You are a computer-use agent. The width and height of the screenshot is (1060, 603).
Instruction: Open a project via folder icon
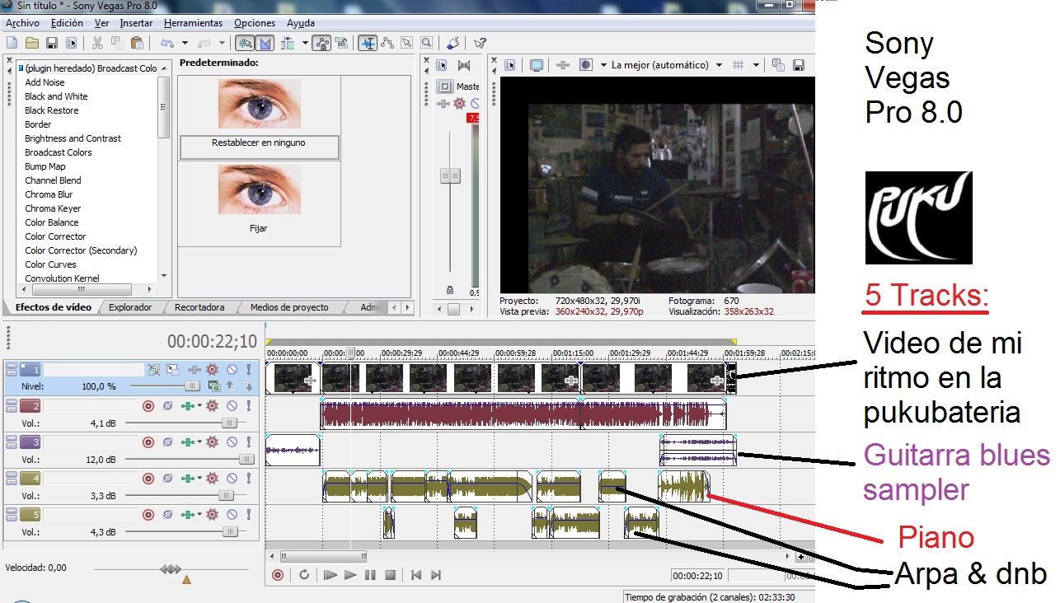tap(32, 43)
